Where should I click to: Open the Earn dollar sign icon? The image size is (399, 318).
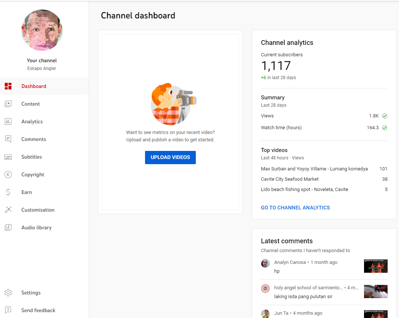tap(8, 192)
